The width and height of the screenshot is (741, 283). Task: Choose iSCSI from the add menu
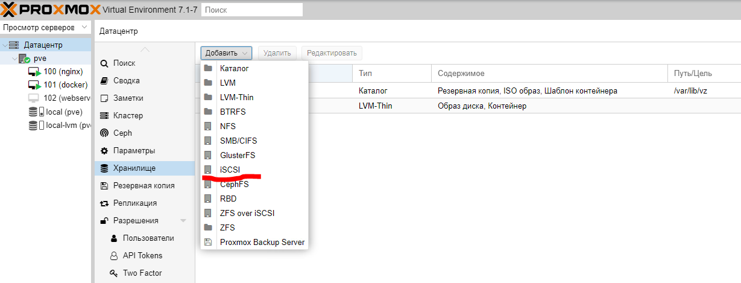(x=230, y=170)
